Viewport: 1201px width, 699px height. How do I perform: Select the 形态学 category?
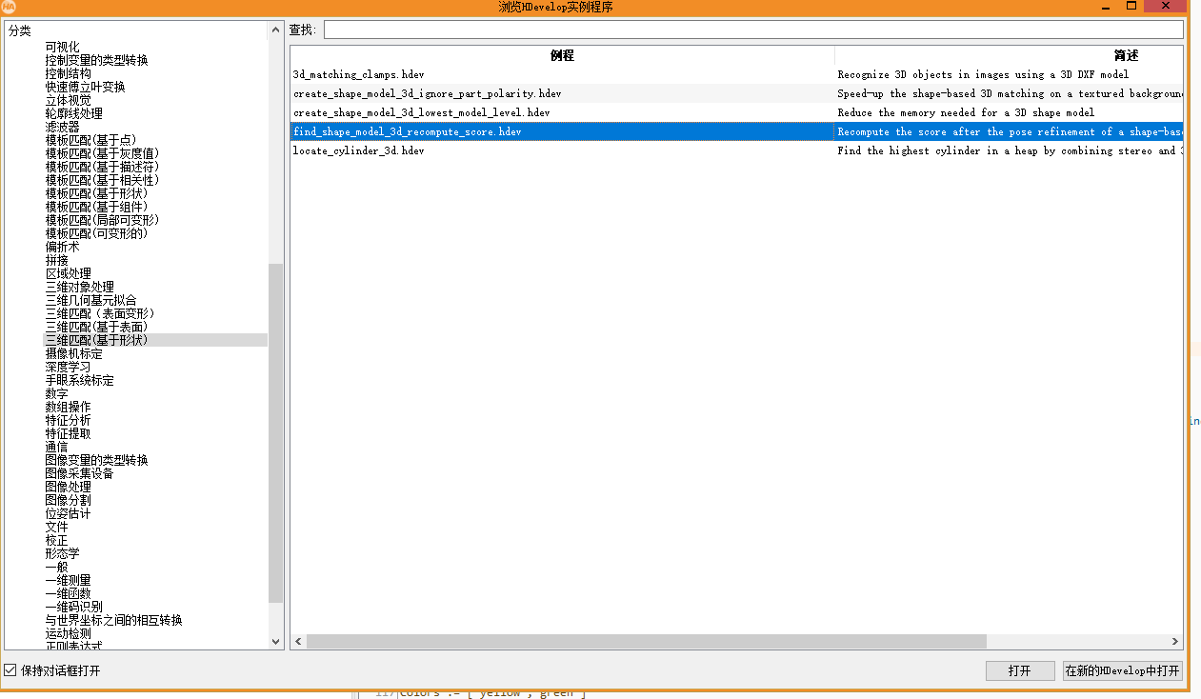(62, 553)
